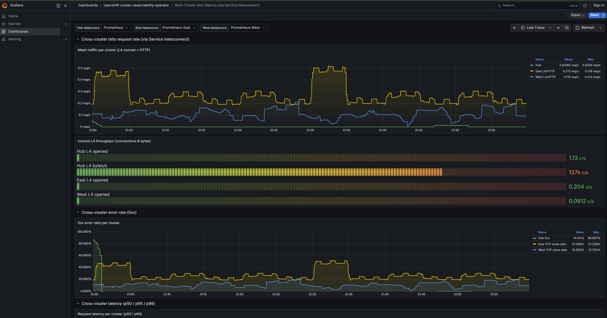Click East L4 opened bar gauge
This screenshot has width=607, height=318.
321,187
